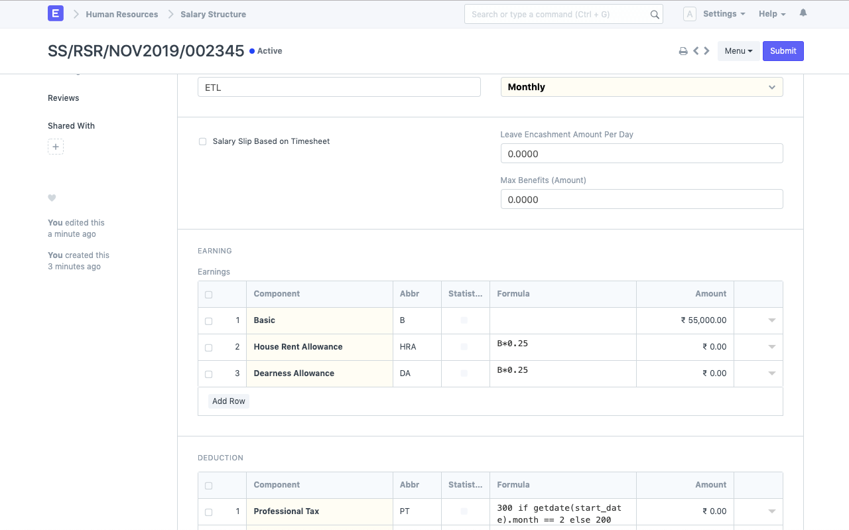Screen dimensions: 849x530
Task: Open the Help dropdown
Action: point(772,14)
